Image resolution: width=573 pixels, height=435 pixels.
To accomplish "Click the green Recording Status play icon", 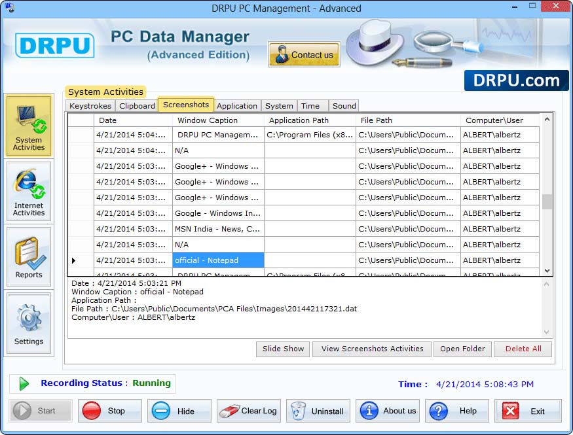I will pyautogui.click(x=24, y=383).
